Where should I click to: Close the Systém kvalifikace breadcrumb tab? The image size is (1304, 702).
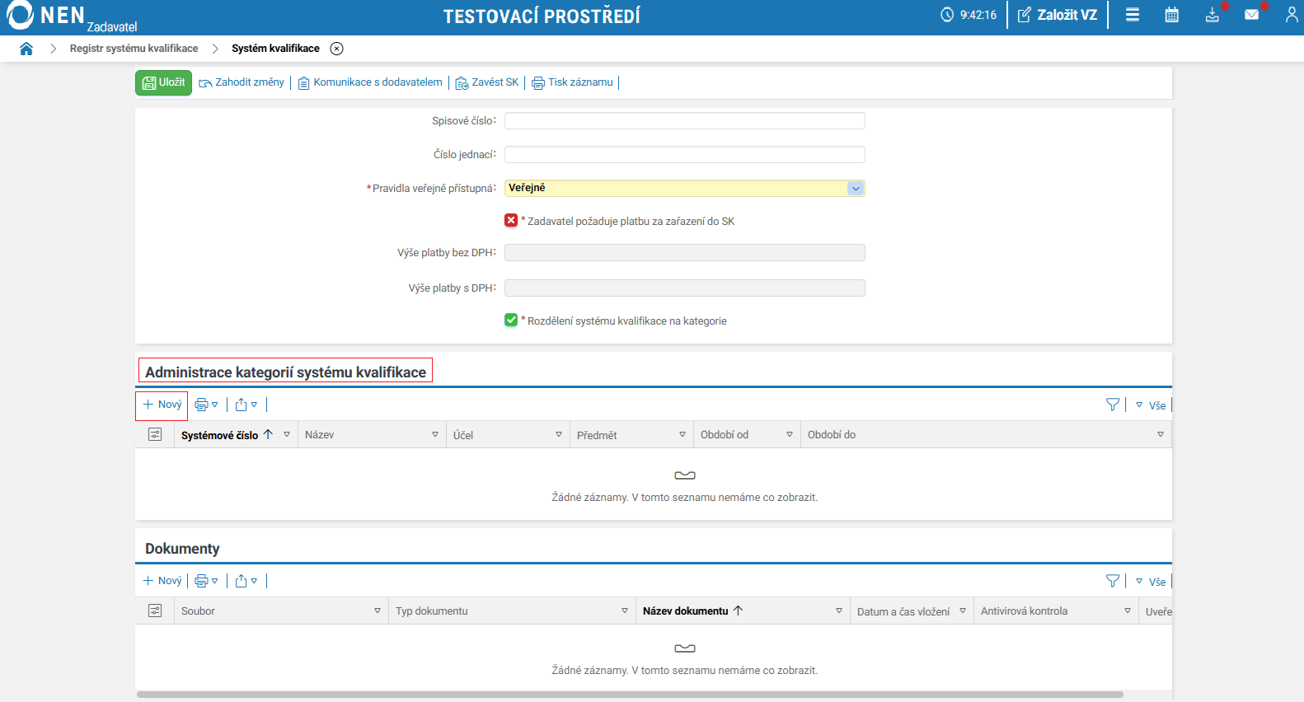point(336,49)
